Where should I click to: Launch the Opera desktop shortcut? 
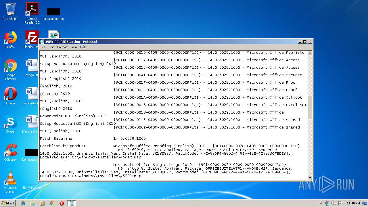[x=10, y=96]
